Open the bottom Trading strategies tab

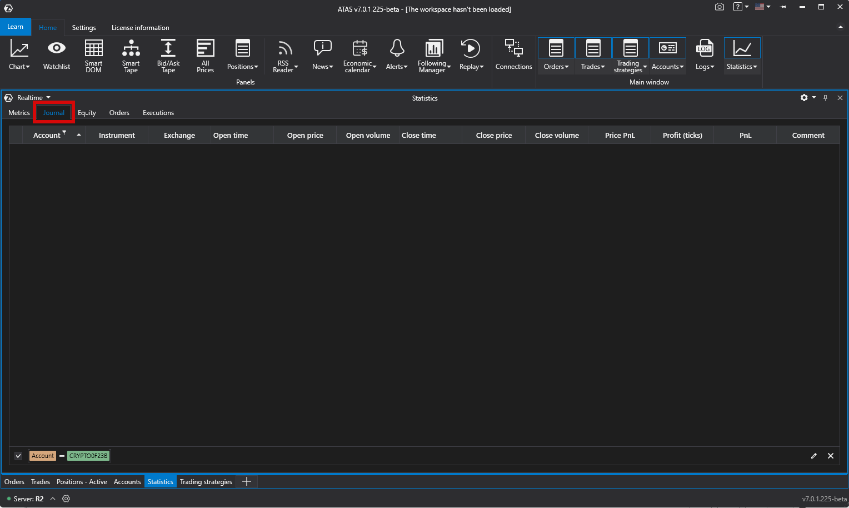(x=206, y=482)
